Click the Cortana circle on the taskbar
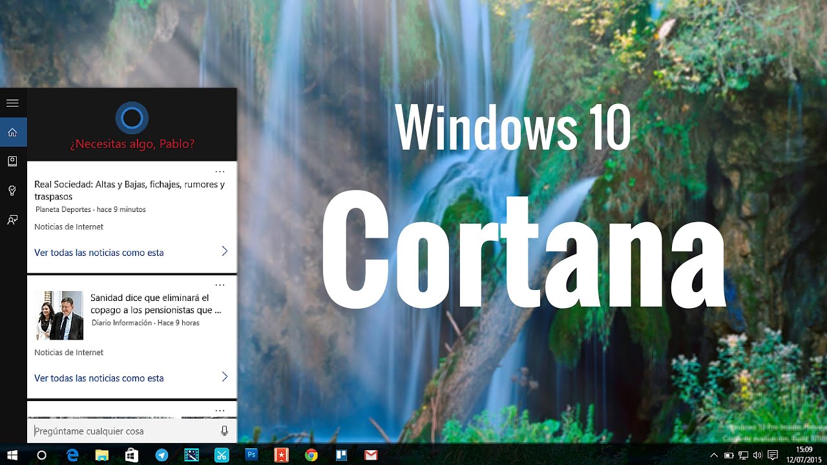Image resolution: width=827 pixels, height=465 pixels. coord(41,455)
